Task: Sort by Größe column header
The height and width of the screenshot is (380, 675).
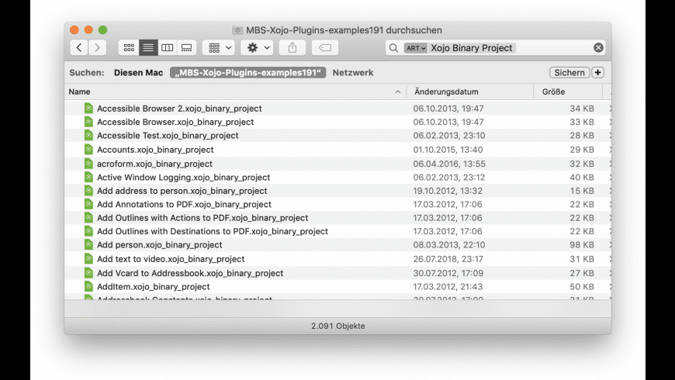Action: (x=553, y=92)
